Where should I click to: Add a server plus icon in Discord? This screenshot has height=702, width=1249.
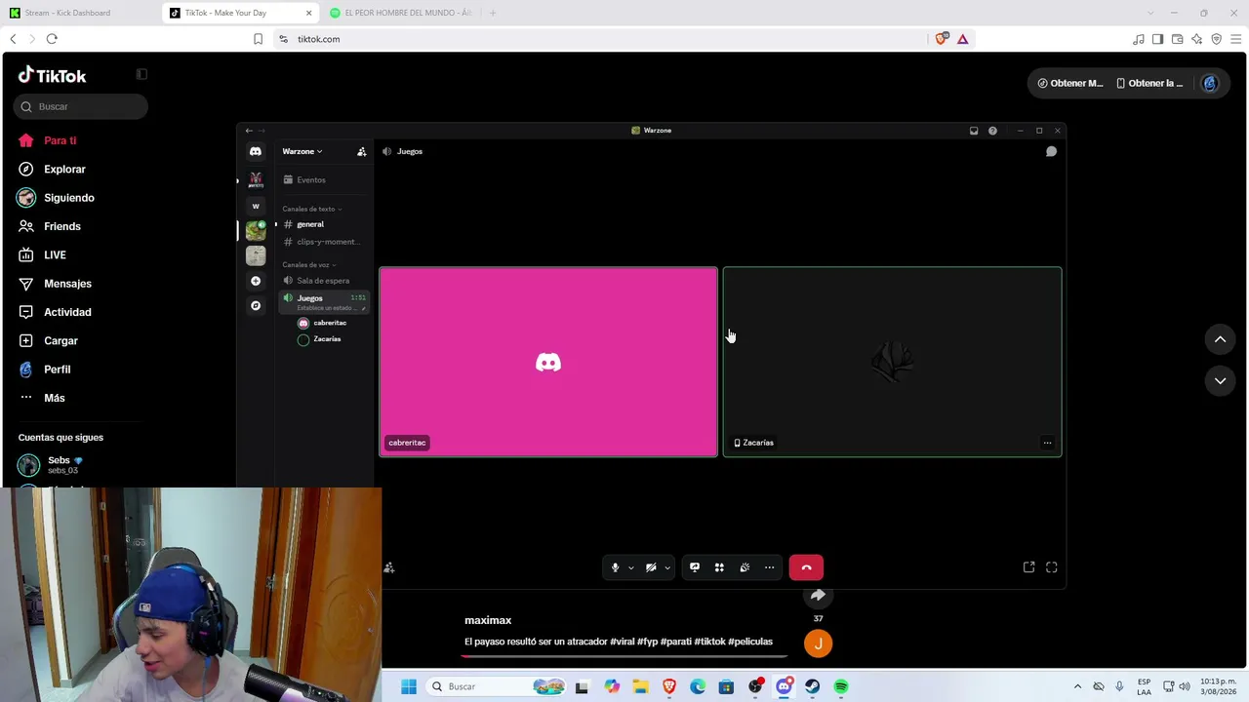256,281
